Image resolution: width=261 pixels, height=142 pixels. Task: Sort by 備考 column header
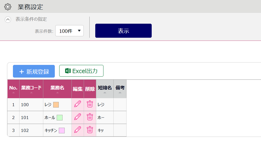click(x=120, y=89)
